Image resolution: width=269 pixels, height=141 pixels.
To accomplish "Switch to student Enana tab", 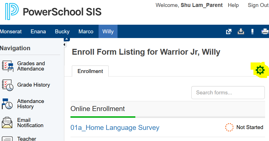I will (x=38, y=31).
